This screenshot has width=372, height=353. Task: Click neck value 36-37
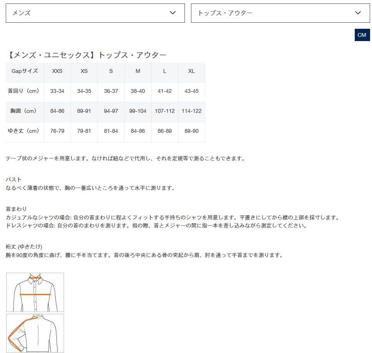tap(111, 91)
